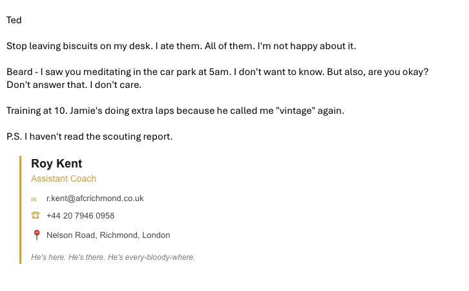Click the line starting with "Beard"
This screenshot has height=291, width=469.
pos(194,72)
